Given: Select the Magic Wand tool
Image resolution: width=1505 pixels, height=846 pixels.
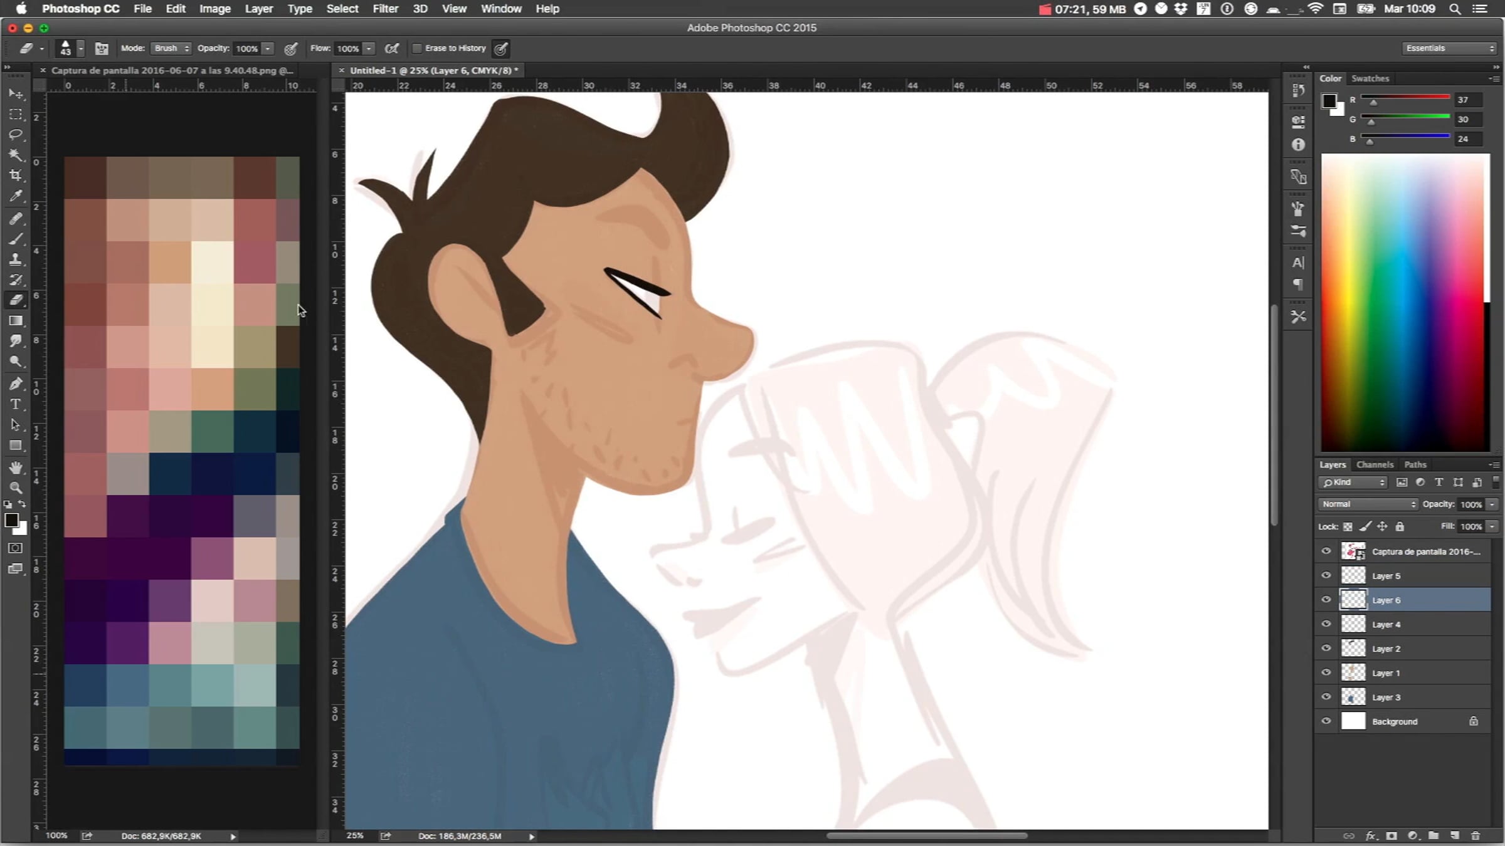Looking at the screenshot, I should 16,155.
